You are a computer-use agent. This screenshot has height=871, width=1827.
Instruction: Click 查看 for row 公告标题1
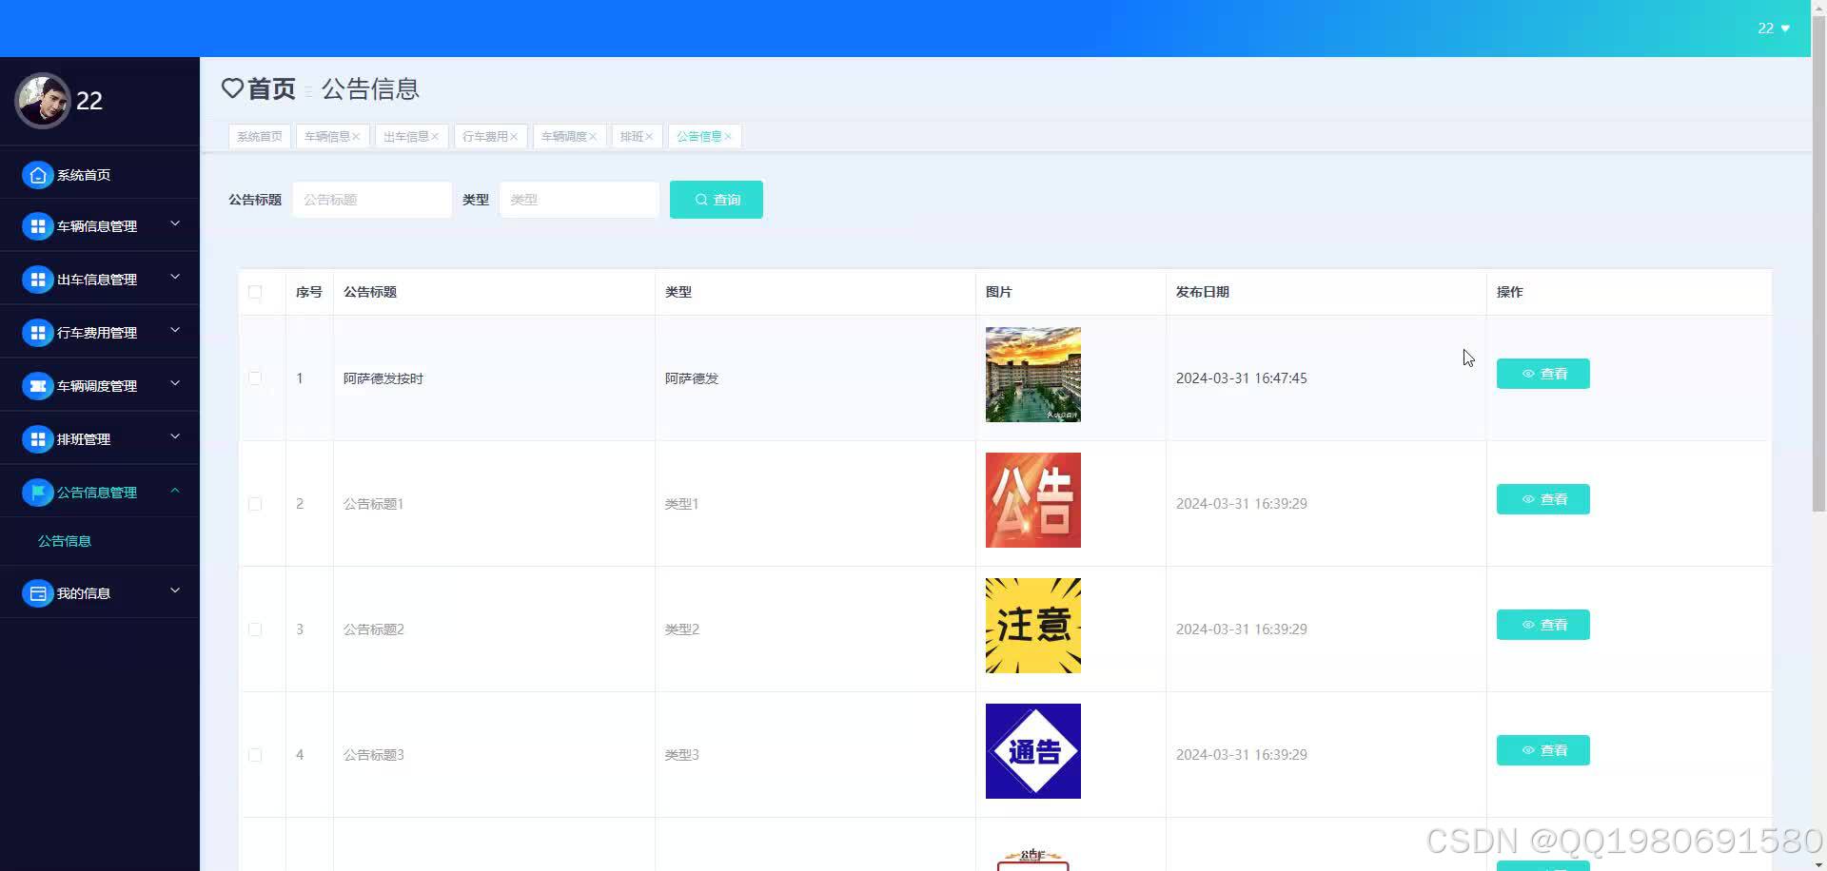pos(1543,499)
